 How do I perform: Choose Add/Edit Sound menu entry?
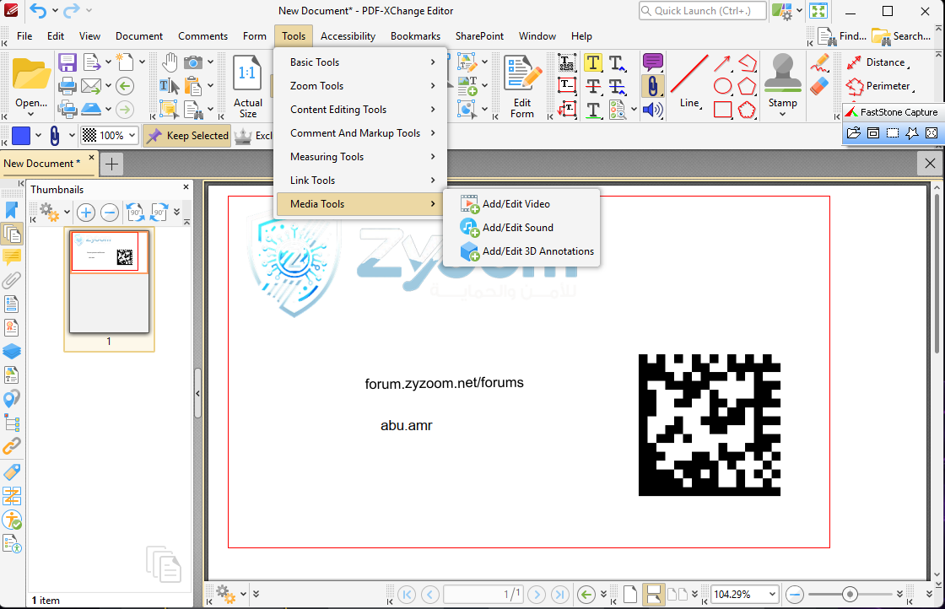click(x=521, y=227)
